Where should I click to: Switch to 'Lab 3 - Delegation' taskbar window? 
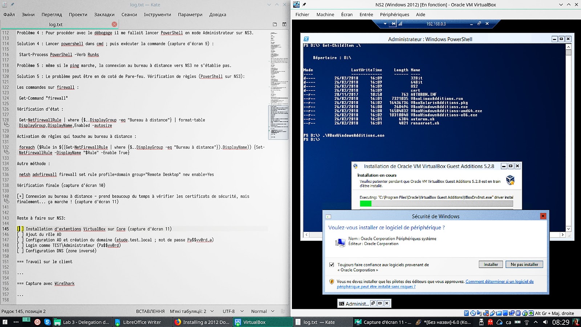(x=82, y=322)
